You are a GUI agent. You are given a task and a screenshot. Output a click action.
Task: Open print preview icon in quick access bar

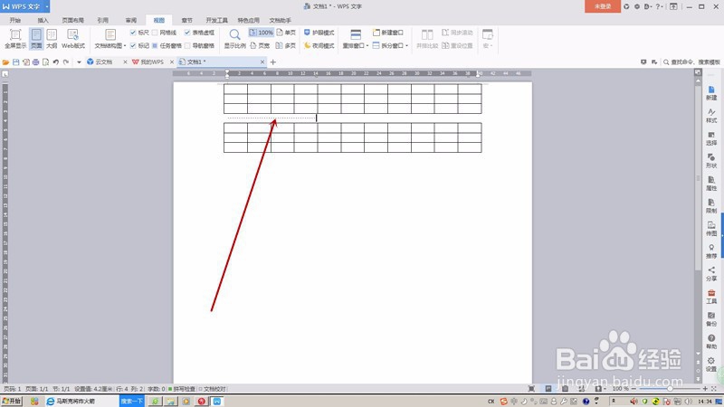(46, 62)
